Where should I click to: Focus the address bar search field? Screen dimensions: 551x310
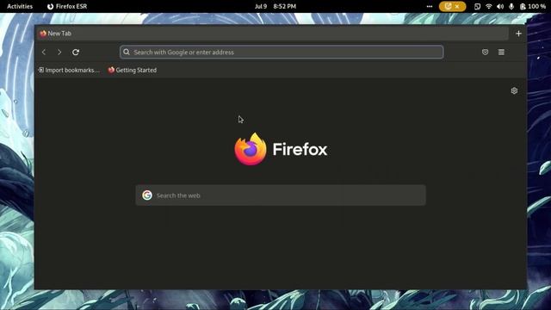click(282, 52)
